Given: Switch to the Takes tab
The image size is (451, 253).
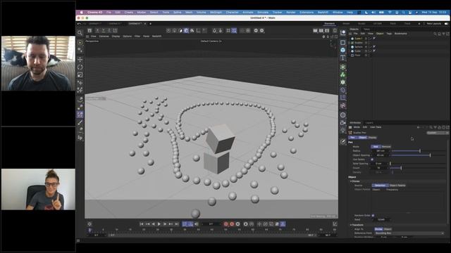Looking at the screenshot, I should tap(366, 30).
